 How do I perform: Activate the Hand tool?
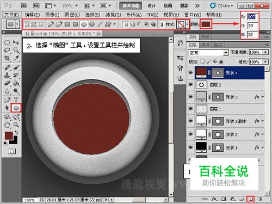(7, 125)
